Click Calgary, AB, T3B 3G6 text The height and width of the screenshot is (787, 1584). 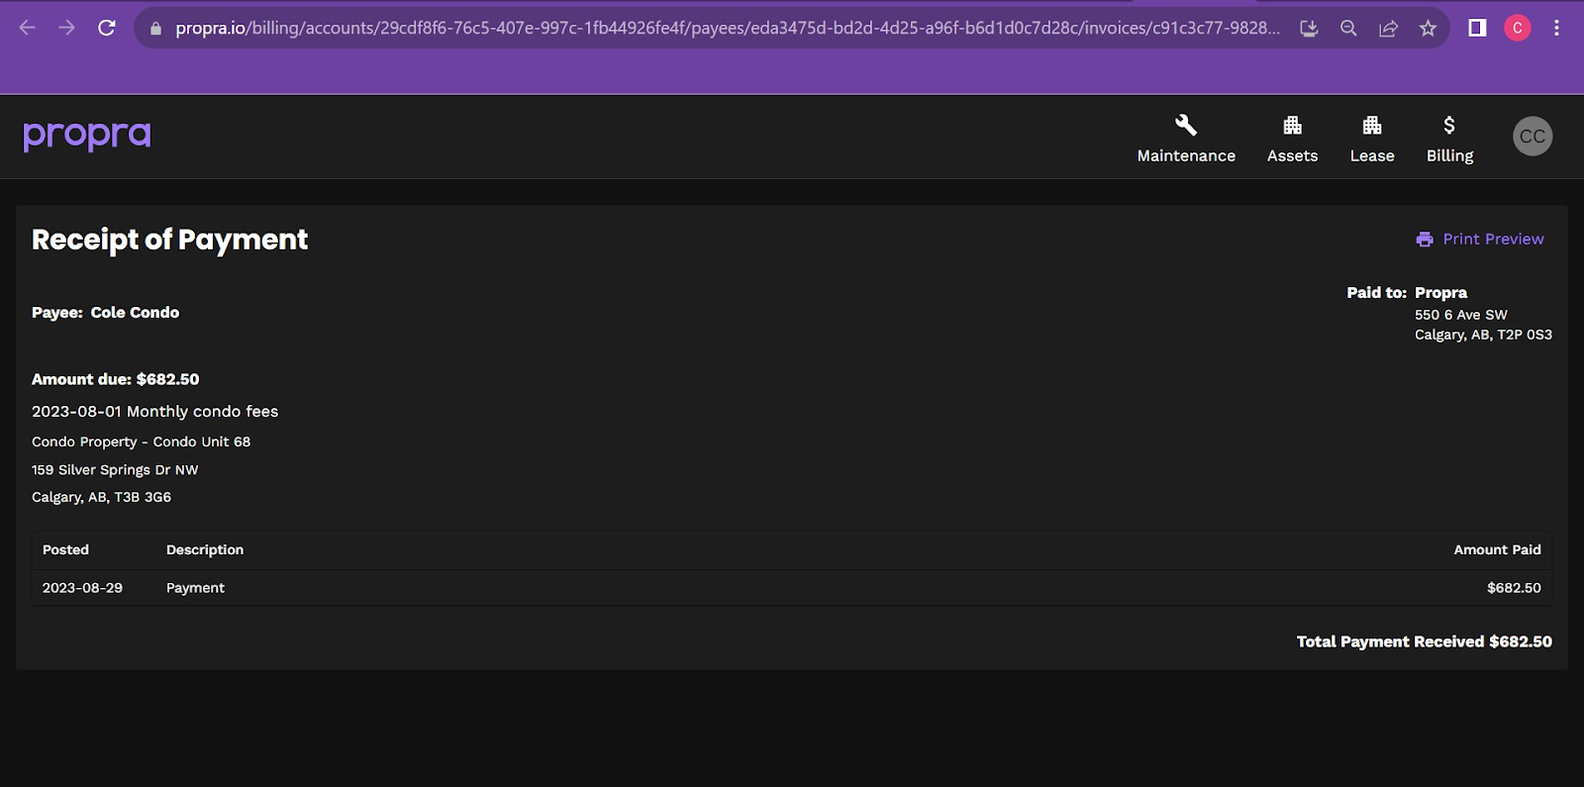(101, 497)
